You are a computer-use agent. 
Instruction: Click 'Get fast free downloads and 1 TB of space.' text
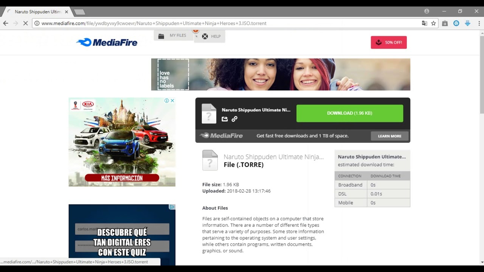pyautogui.click(x=302, y=136)
